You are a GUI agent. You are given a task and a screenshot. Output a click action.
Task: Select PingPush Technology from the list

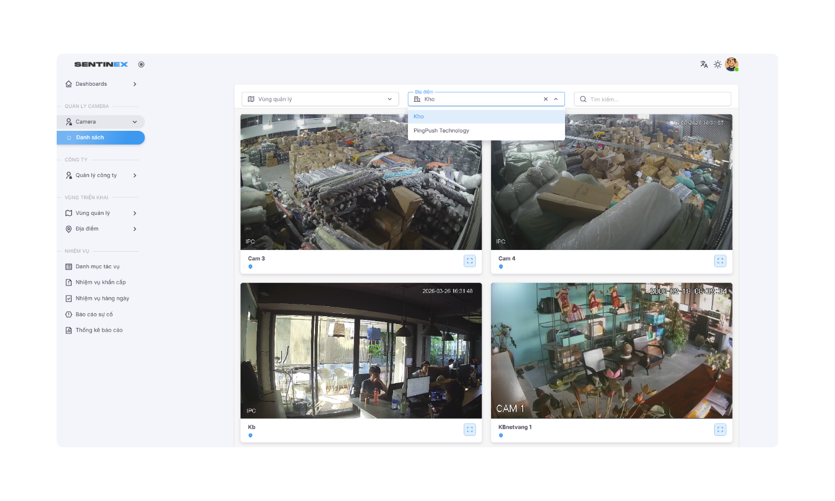click(441, 131)
